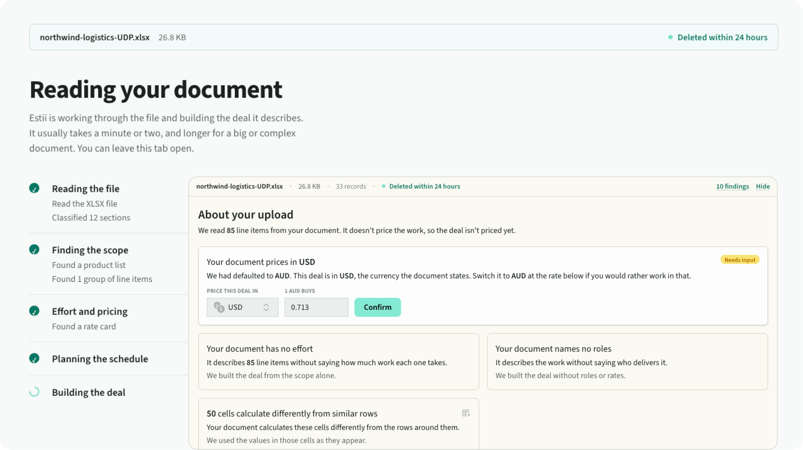Click the green status dot in the top file banner
803x450 pixels.
click(670, 37)
